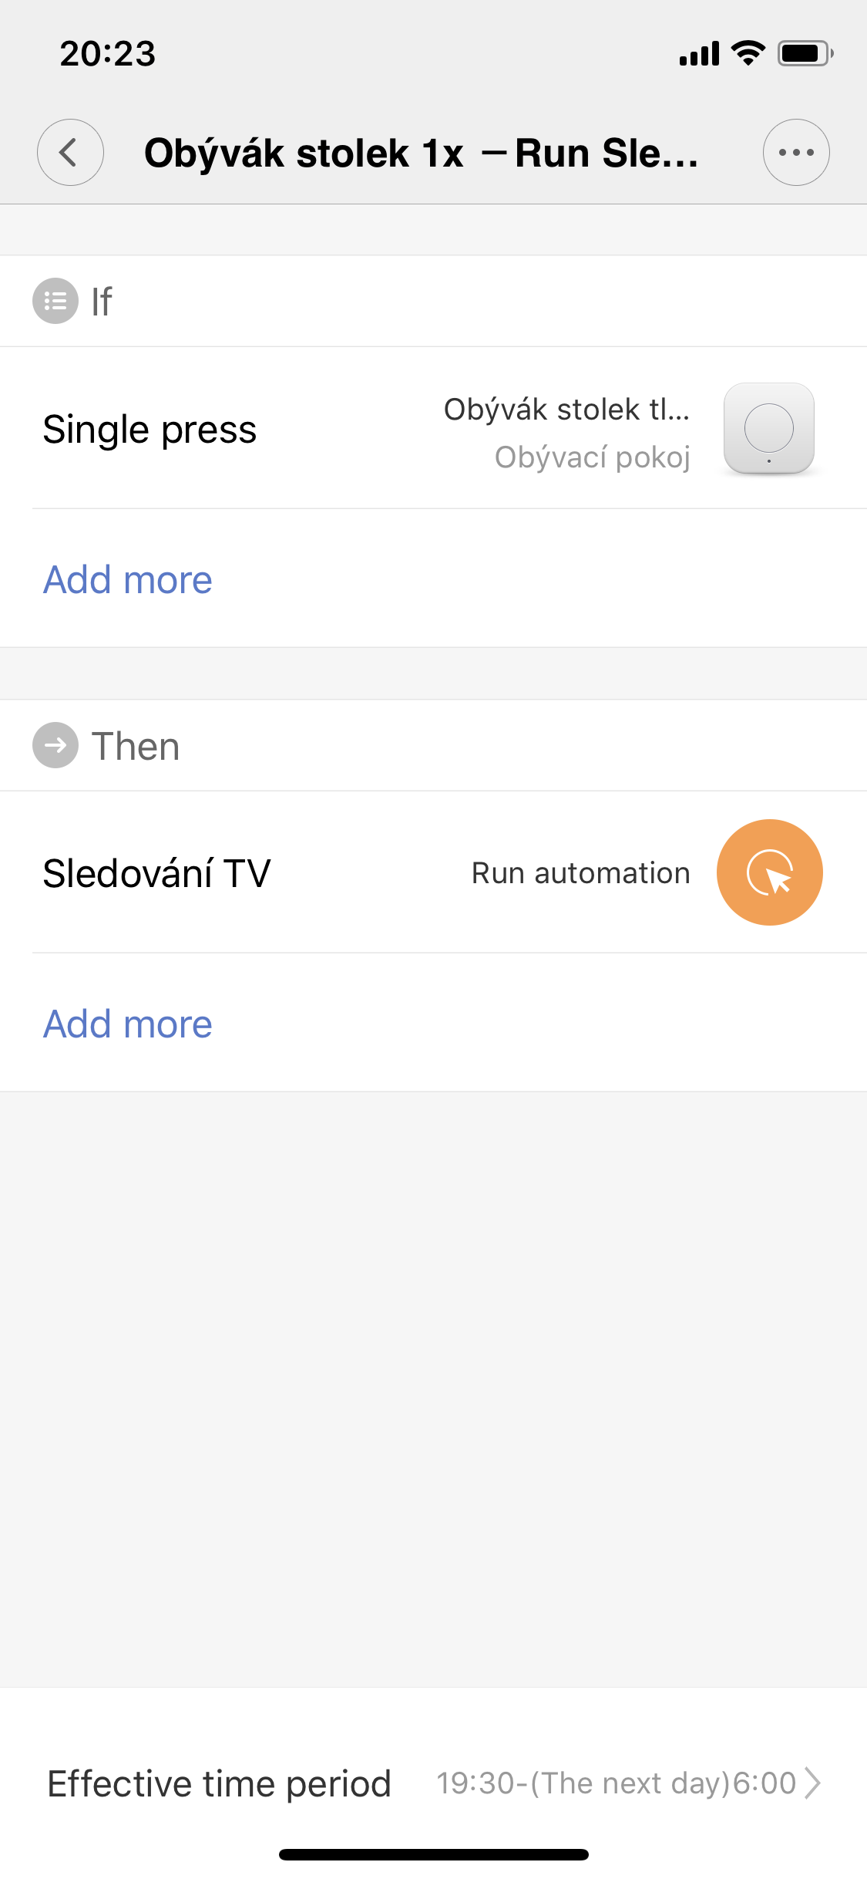Tap the wireless switch device icon
This screenshot has height=1879, width=867.
[768, 429]
